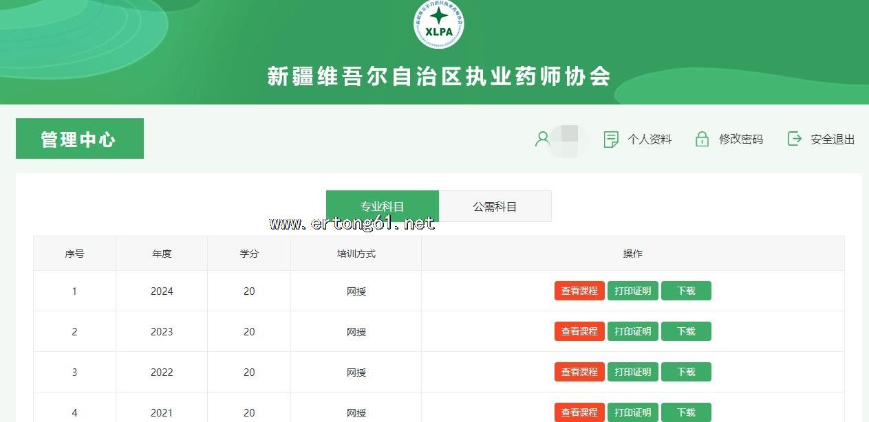Print certificate for year 2021
Screen dimensions: 869x422
(632, 412)
